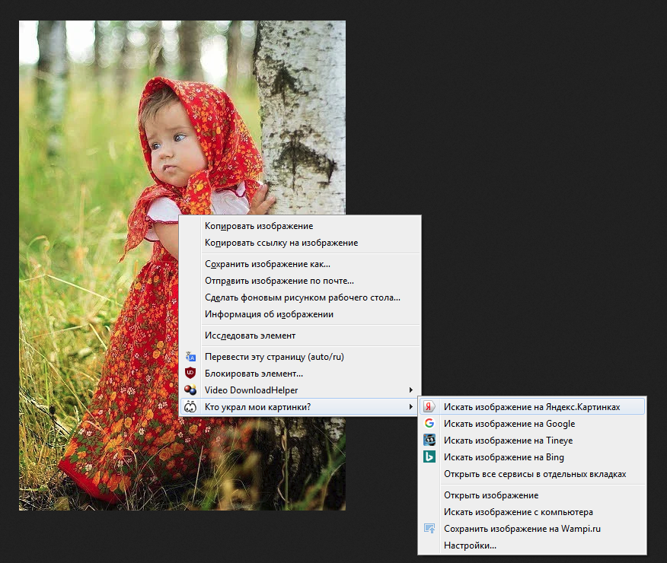Open 'Настройки…' in submenu
This screenshot has width=667, height=563.
532,546
